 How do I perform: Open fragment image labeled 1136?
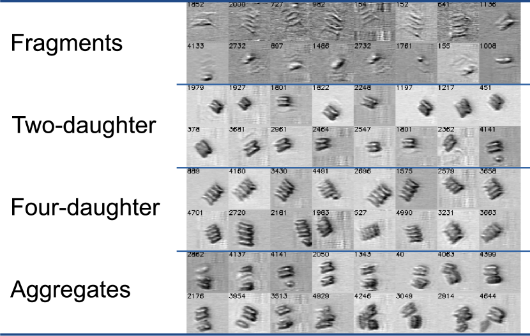point(500,22)
